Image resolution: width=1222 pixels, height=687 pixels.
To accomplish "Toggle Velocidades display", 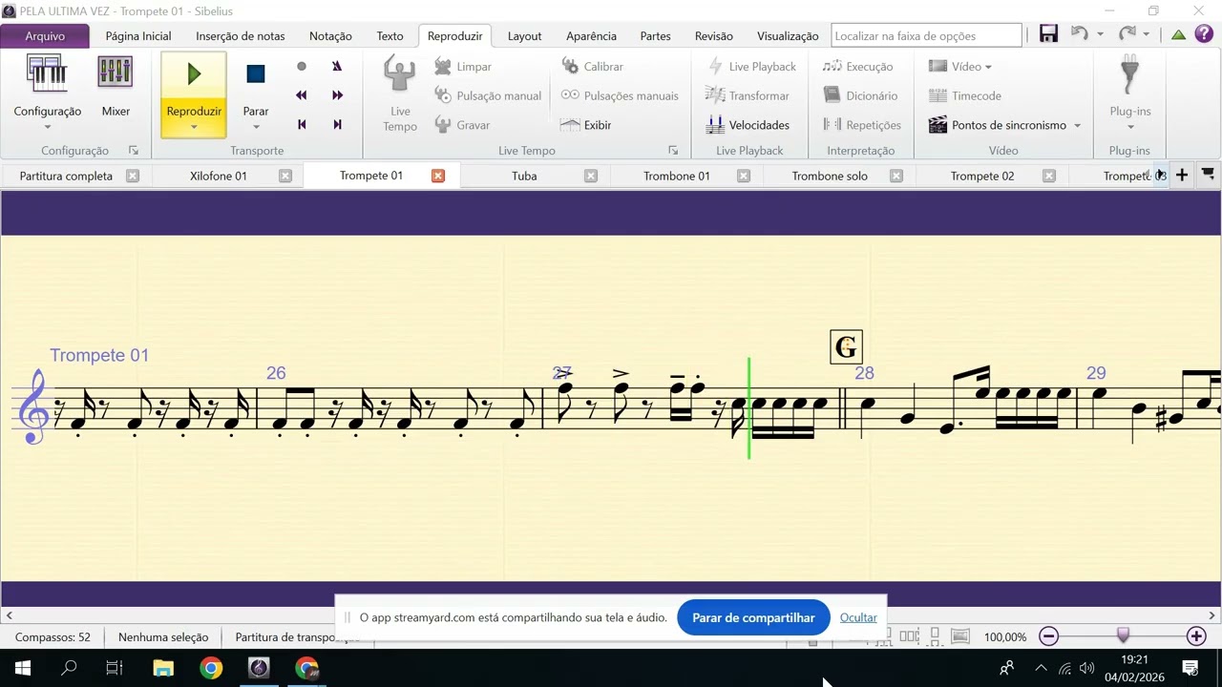I will pos(748,125).
